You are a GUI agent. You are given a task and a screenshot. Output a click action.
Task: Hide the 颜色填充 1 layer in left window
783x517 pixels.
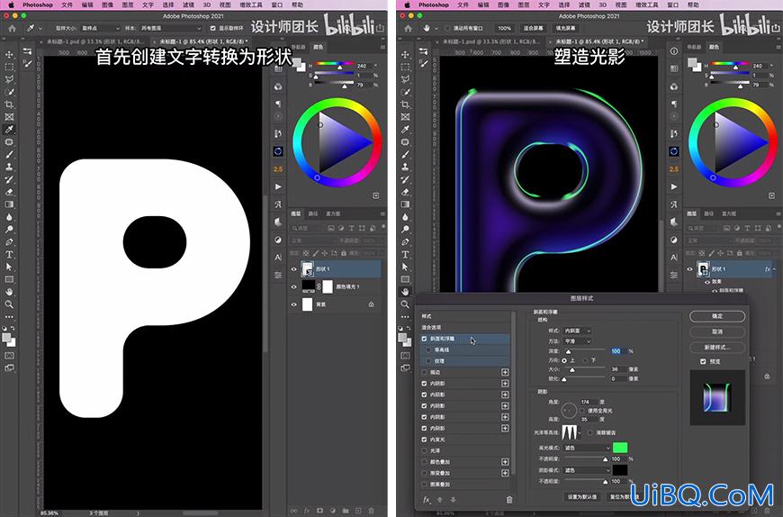(293, 286)
